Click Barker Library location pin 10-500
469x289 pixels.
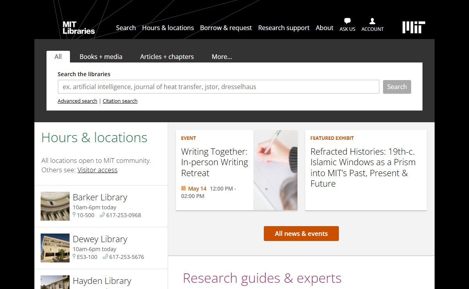click(85, 215)
